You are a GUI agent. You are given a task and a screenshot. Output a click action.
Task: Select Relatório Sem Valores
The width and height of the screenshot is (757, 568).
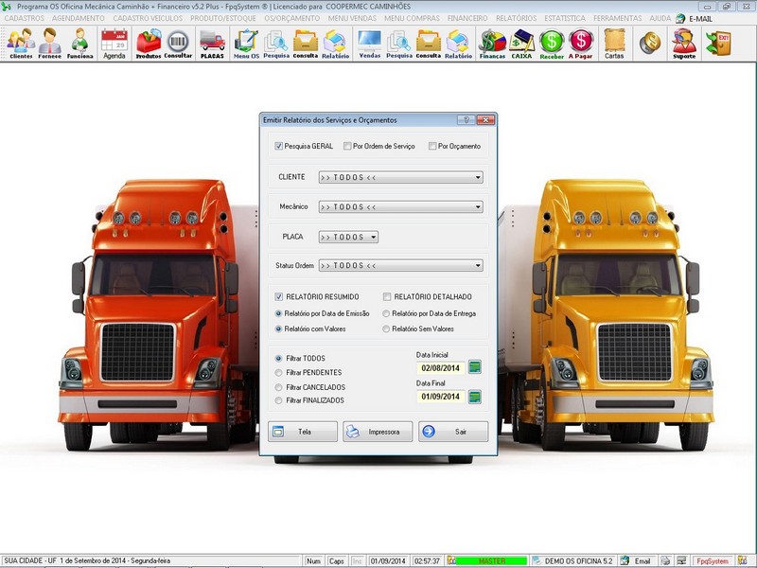[386, 328]
